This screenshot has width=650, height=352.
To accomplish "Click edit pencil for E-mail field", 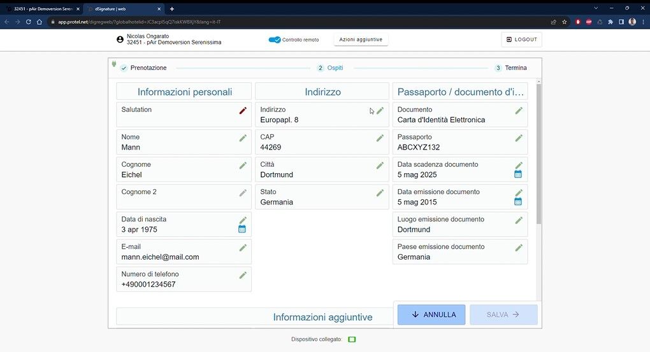I will click(243, 248).
